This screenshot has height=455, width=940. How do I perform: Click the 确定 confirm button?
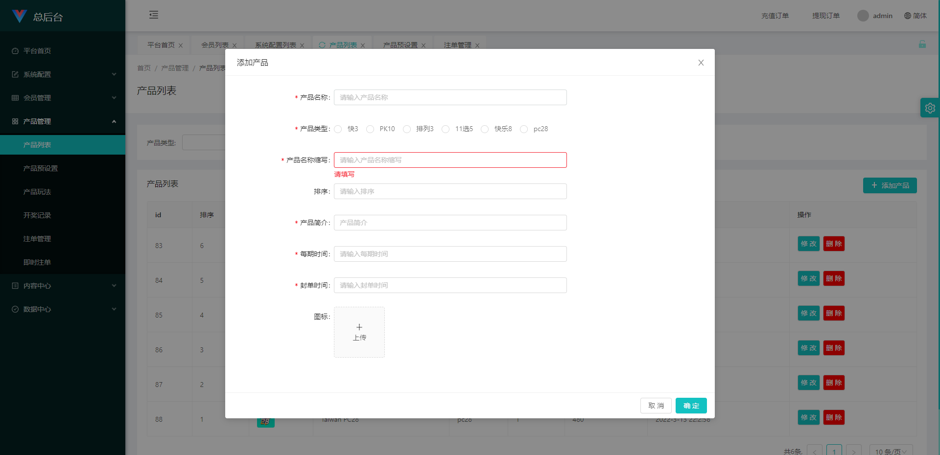click(x=691, y=406)
